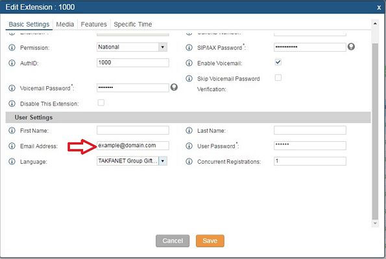Expand the Language dropdown arrow

click(x=163, y=161)
